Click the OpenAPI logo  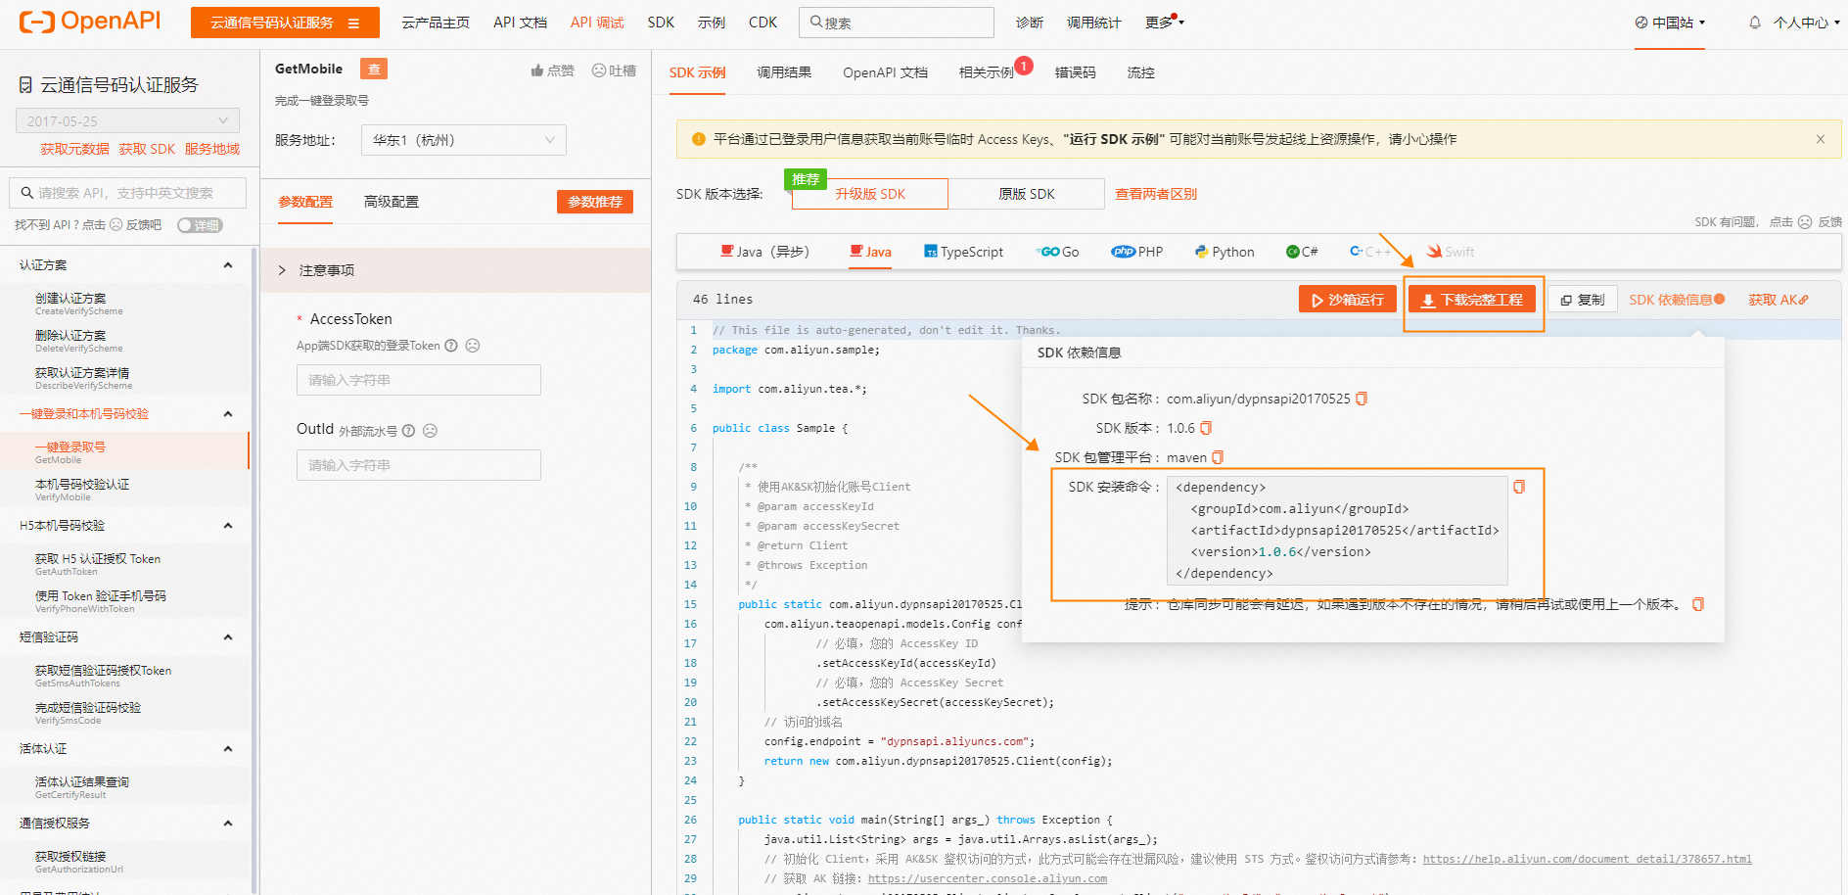(90, 22)
